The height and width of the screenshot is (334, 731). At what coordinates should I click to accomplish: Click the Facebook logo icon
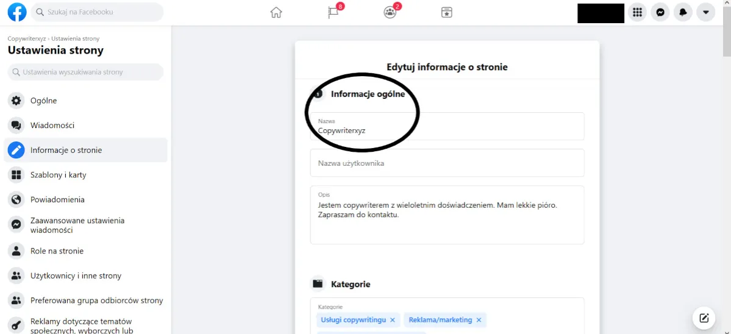(x=17, y=12)
